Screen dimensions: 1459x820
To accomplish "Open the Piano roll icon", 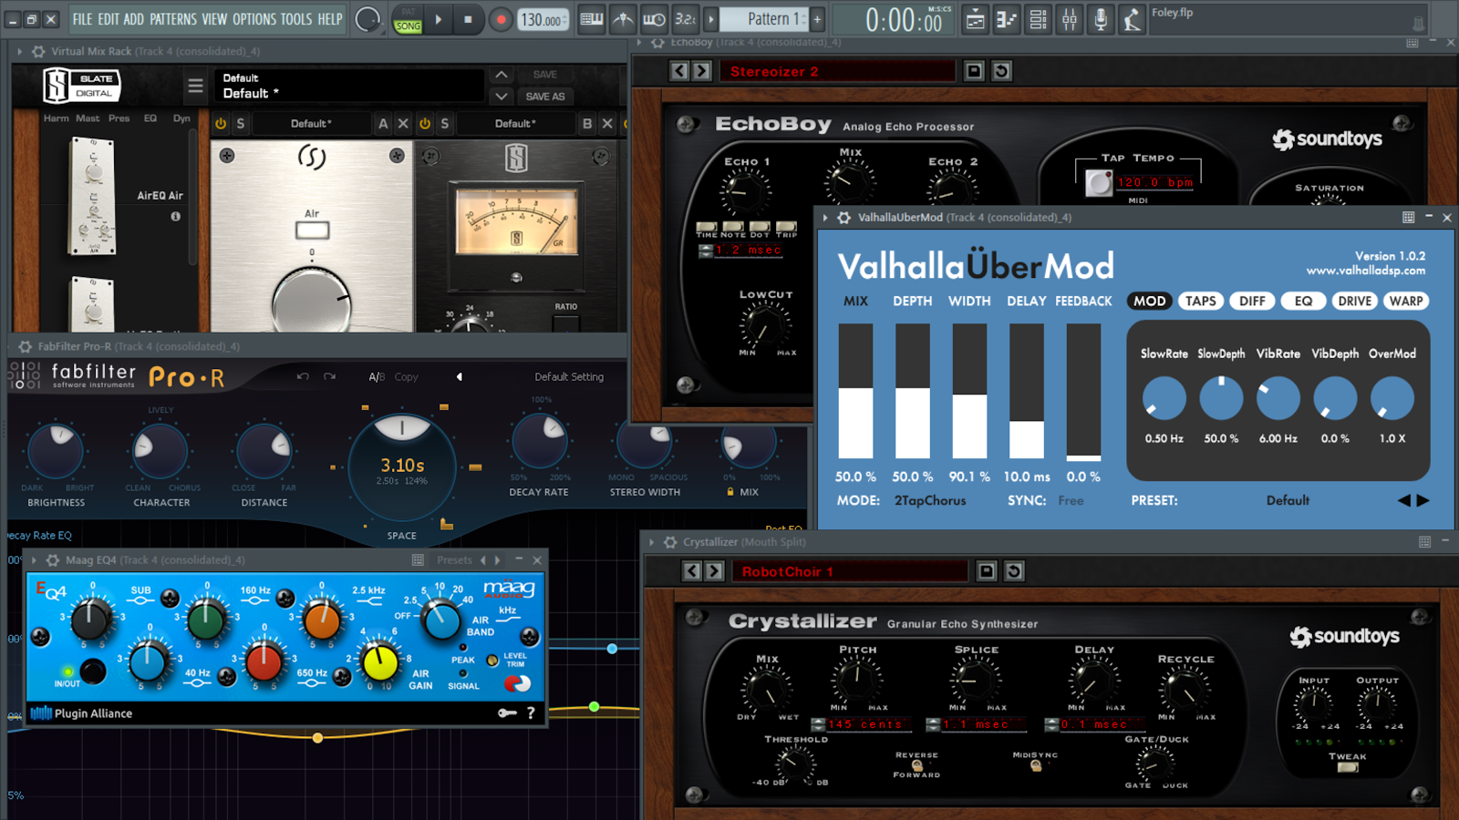I will click(1007, 19).
